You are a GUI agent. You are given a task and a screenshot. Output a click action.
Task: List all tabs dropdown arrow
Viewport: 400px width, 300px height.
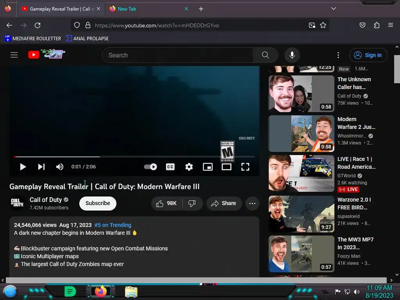[334, 9]
